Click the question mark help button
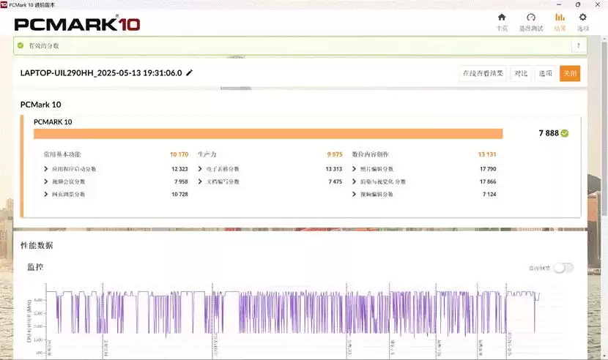Viewport: 608px width, 360px height. point(578,45)
